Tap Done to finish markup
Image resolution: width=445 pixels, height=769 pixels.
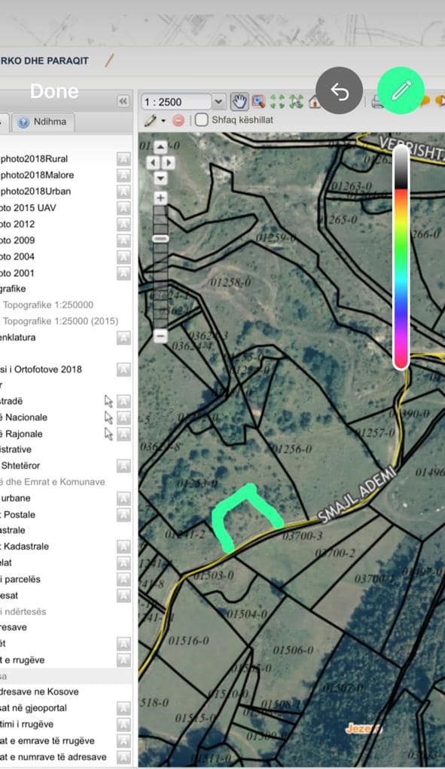click(x=54, y=91)
